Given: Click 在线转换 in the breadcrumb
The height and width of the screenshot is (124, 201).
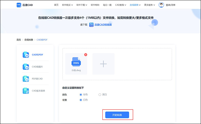Looking at the screenshot, I should tap(29, 40).
